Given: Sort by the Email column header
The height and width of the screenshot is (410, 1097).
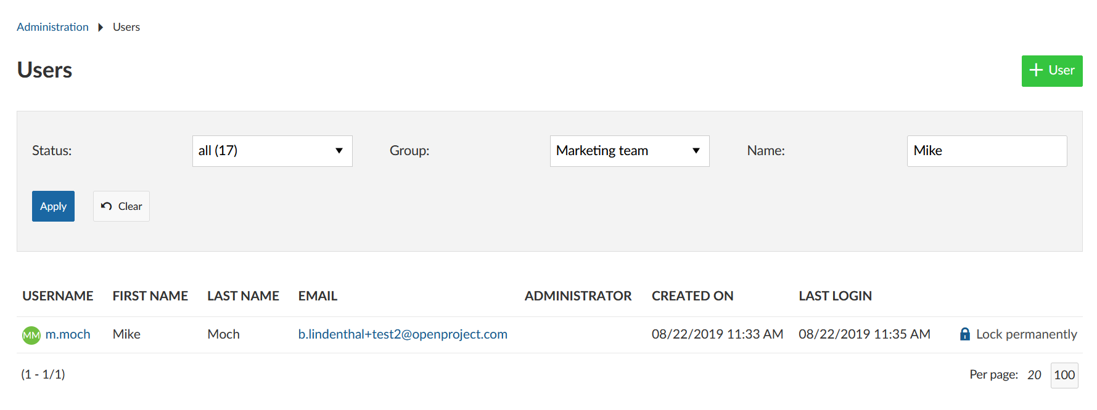Looking at the screenshot, I should (318, 296).
